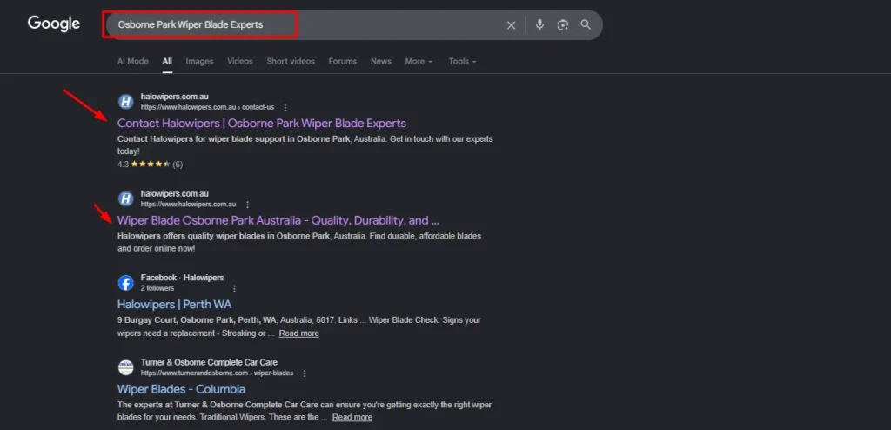Open three-dot menu for Facebook Halowipers result

pos(234,288)
